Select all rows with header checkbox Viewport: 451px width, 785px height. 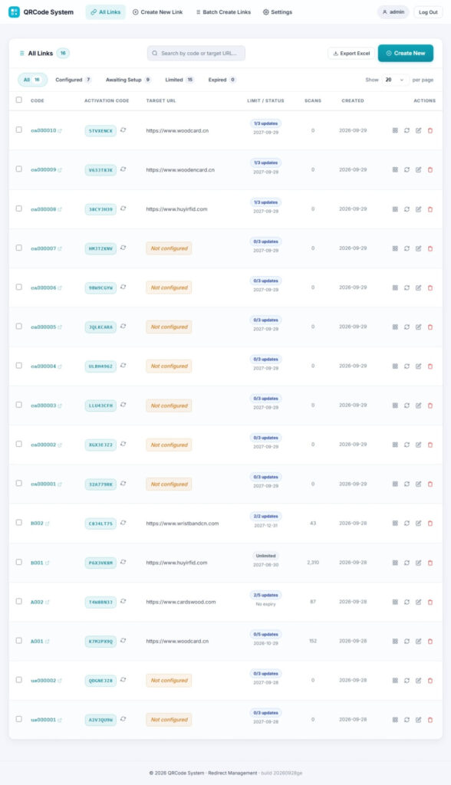tap(19, 100)
